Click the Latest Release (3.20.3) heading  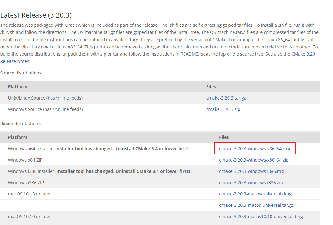coord(36,15)
